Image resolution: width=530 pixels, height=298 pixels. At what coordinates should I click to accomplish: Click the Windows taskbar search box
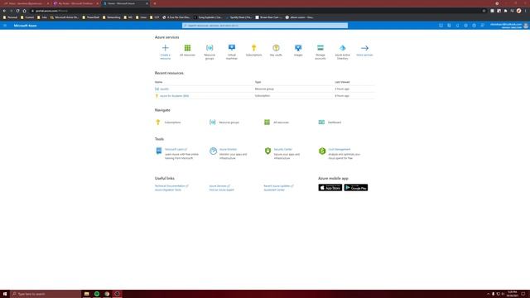(46, 294)
